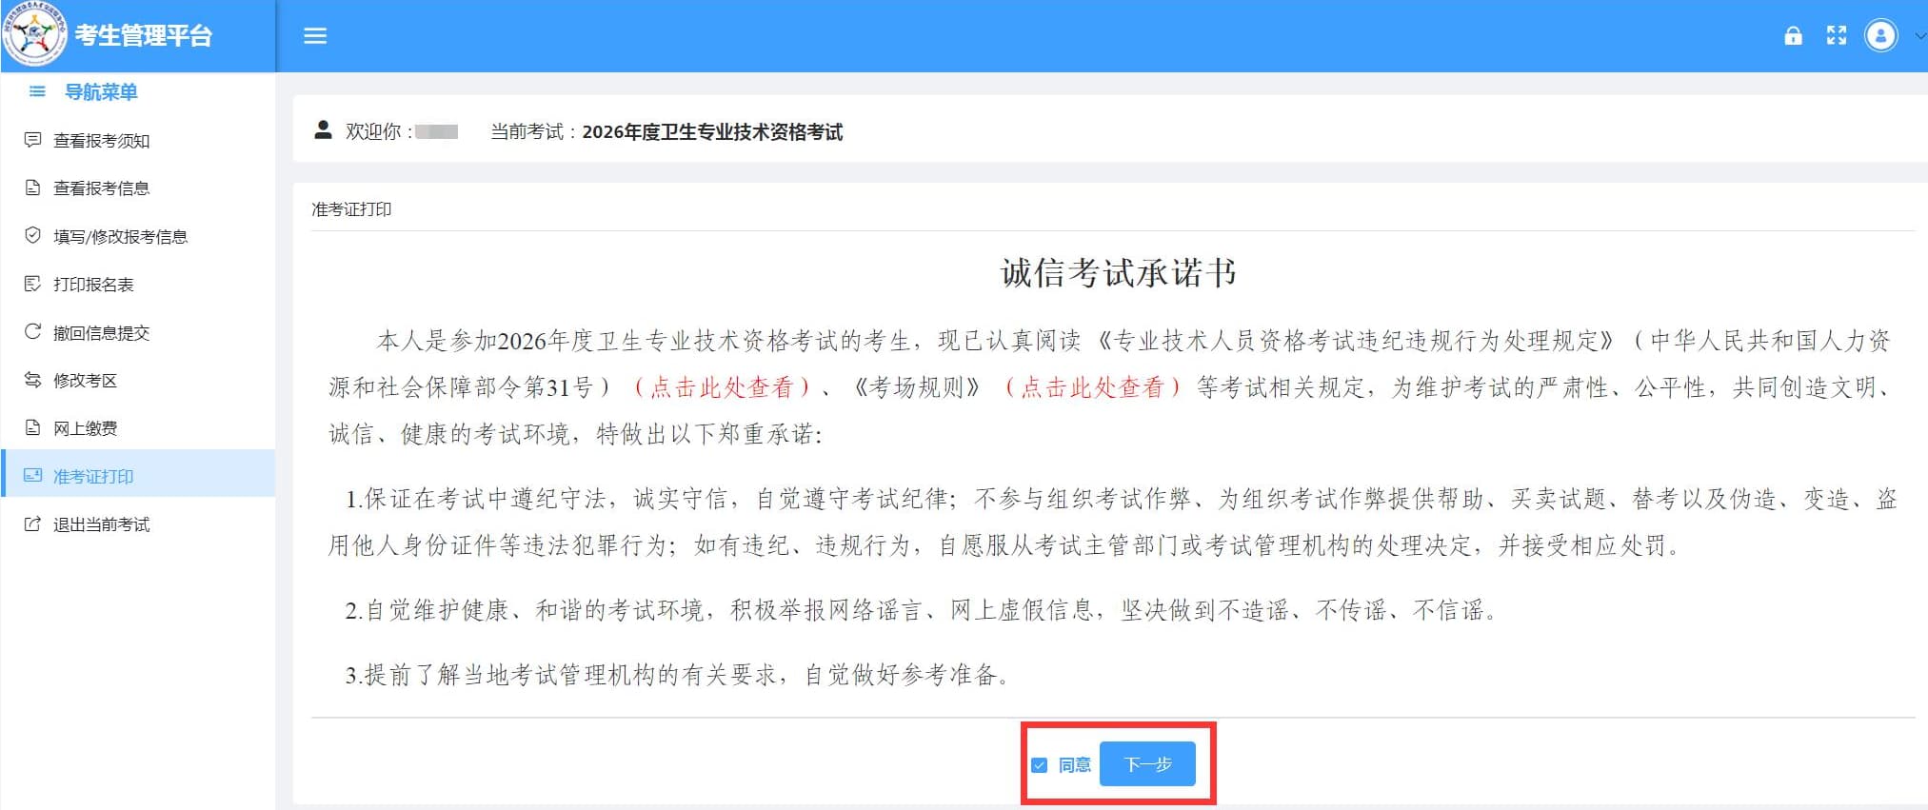
Task: Click the 导航菜单 list icon
Action: coord(37,92)
